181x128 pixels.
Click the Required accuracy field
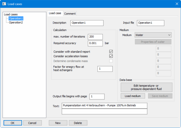(x=95, y=43)
